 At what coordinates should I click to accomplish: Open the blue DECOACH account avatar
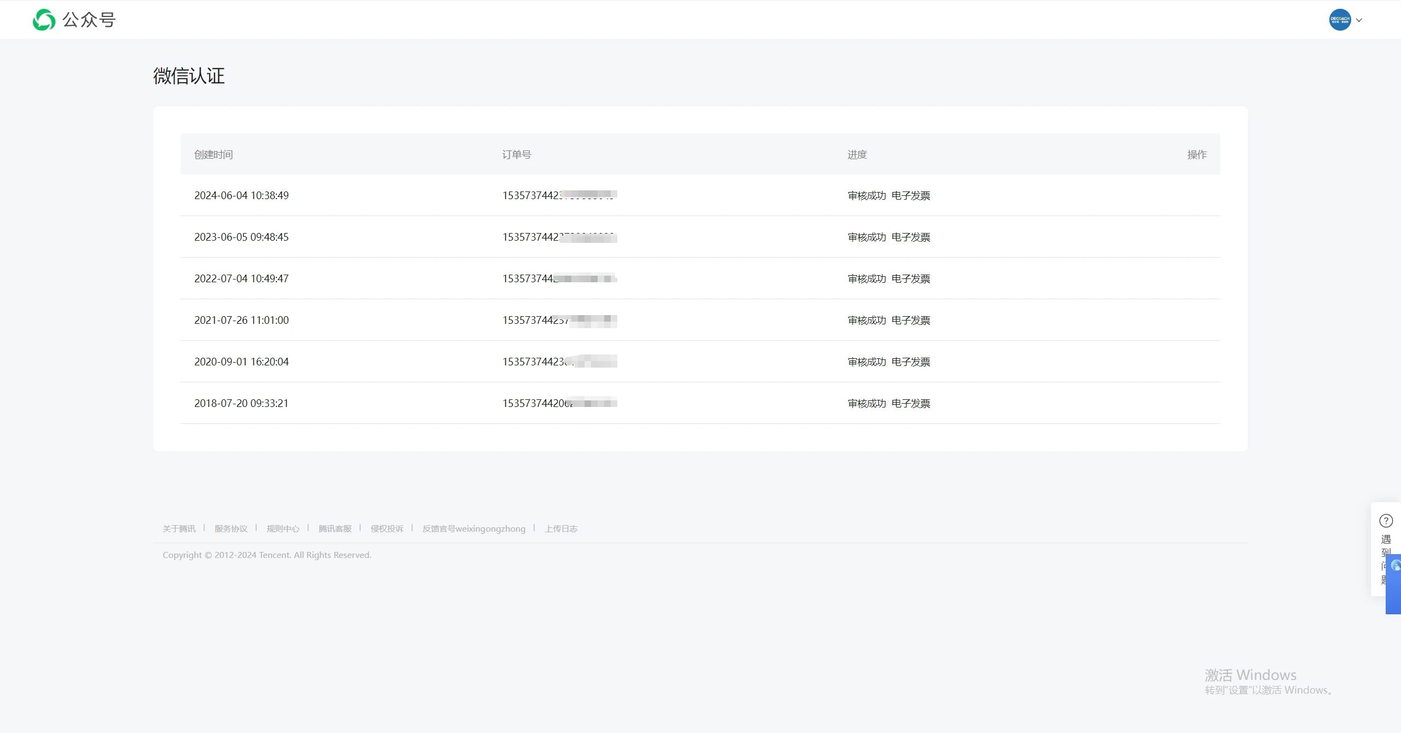click(1339, 20)
